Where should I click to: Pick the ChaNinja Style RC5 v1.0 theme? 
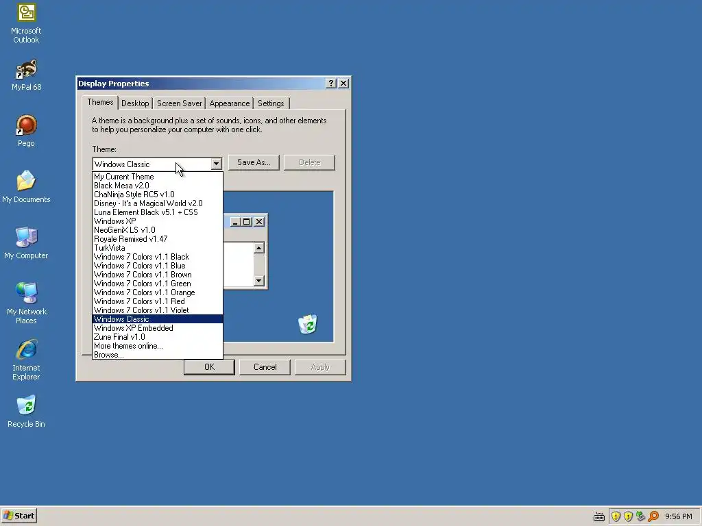click(x=158, y=195)
